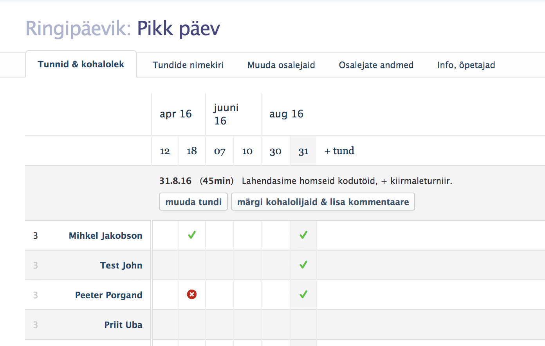545x346 pixels.
Task: Click Test John's green attendance checkmark
Action: (x=303, y=265)
